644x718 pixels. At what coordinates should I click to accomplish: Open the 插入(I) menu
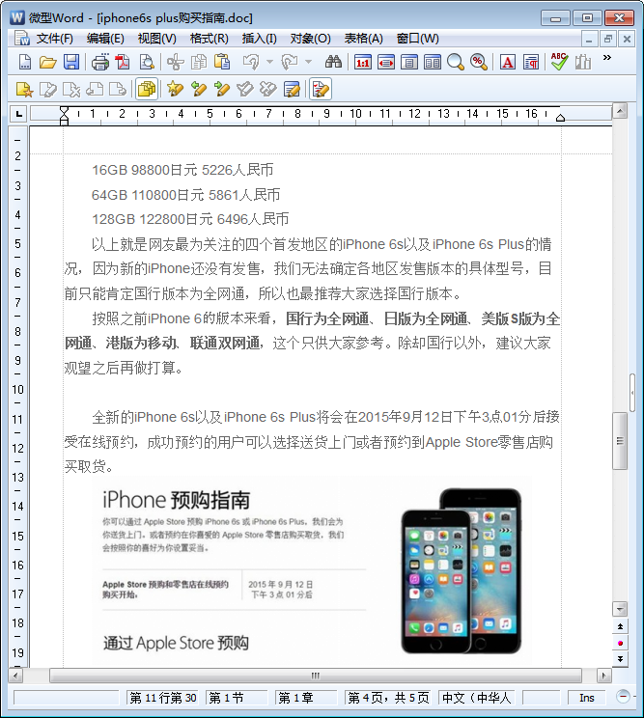260,39
